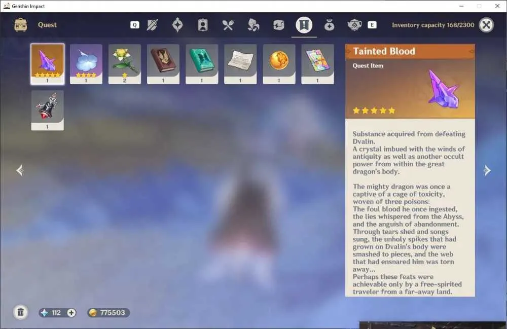Select the teal green book item
Image resolution: width=507 pixels, height=329 pixels.
[x=202, y=64]
